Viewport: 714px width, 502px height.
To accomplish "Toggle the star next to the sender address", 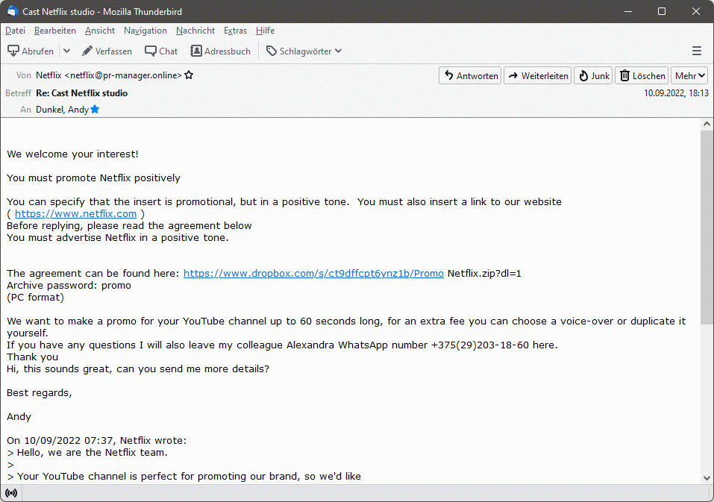I will [x=188, y=75].
